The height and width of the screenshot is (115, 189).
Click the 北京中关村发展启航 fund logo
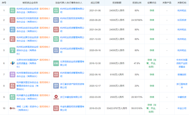tap(12, 63)
